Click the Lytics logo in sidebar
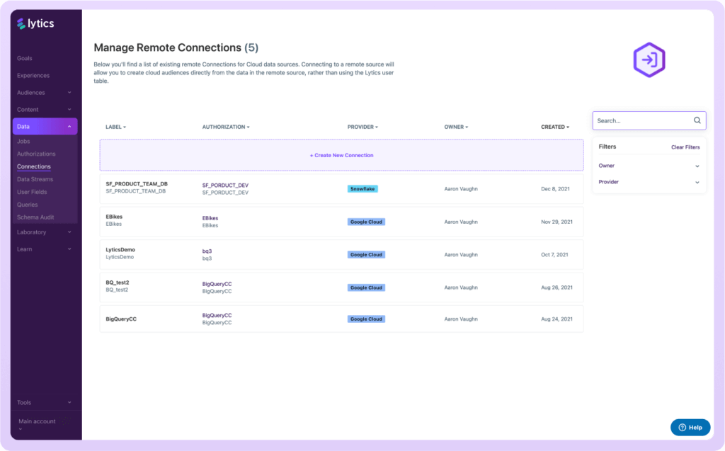The width and height of the screenshot is (725, 451). [x=35, y=24]
